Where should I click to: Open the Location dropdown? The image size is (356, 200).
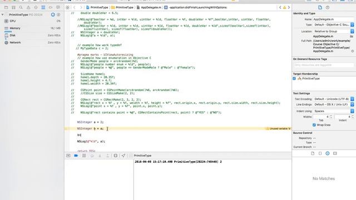[x=333, y=31]
